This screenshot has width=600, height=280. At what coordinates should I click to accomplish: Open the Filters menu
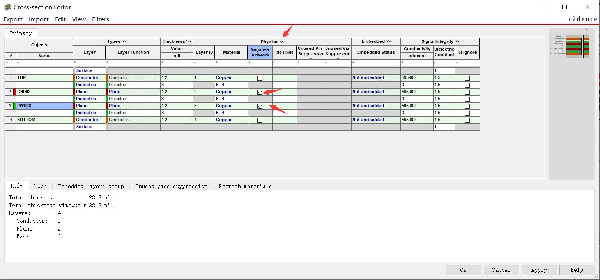pyautogui.click(x=101, y=19)
